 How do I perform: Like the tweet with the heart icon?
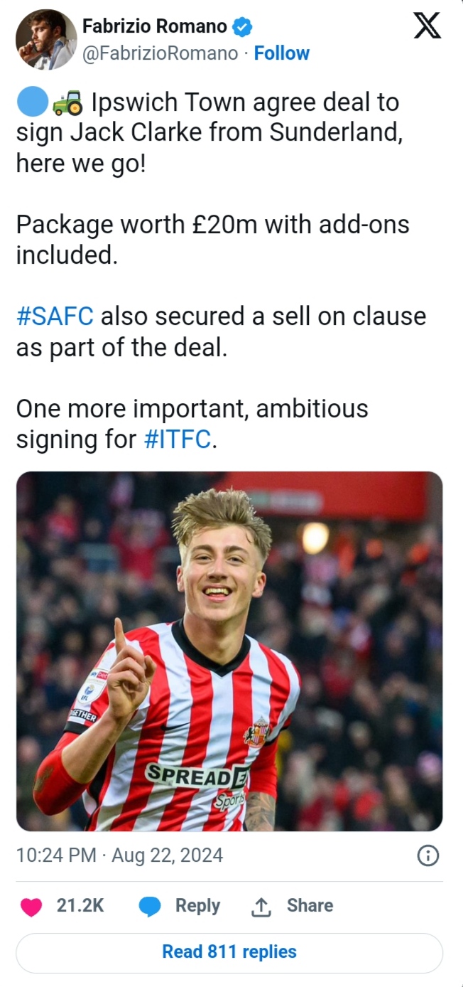31,906
